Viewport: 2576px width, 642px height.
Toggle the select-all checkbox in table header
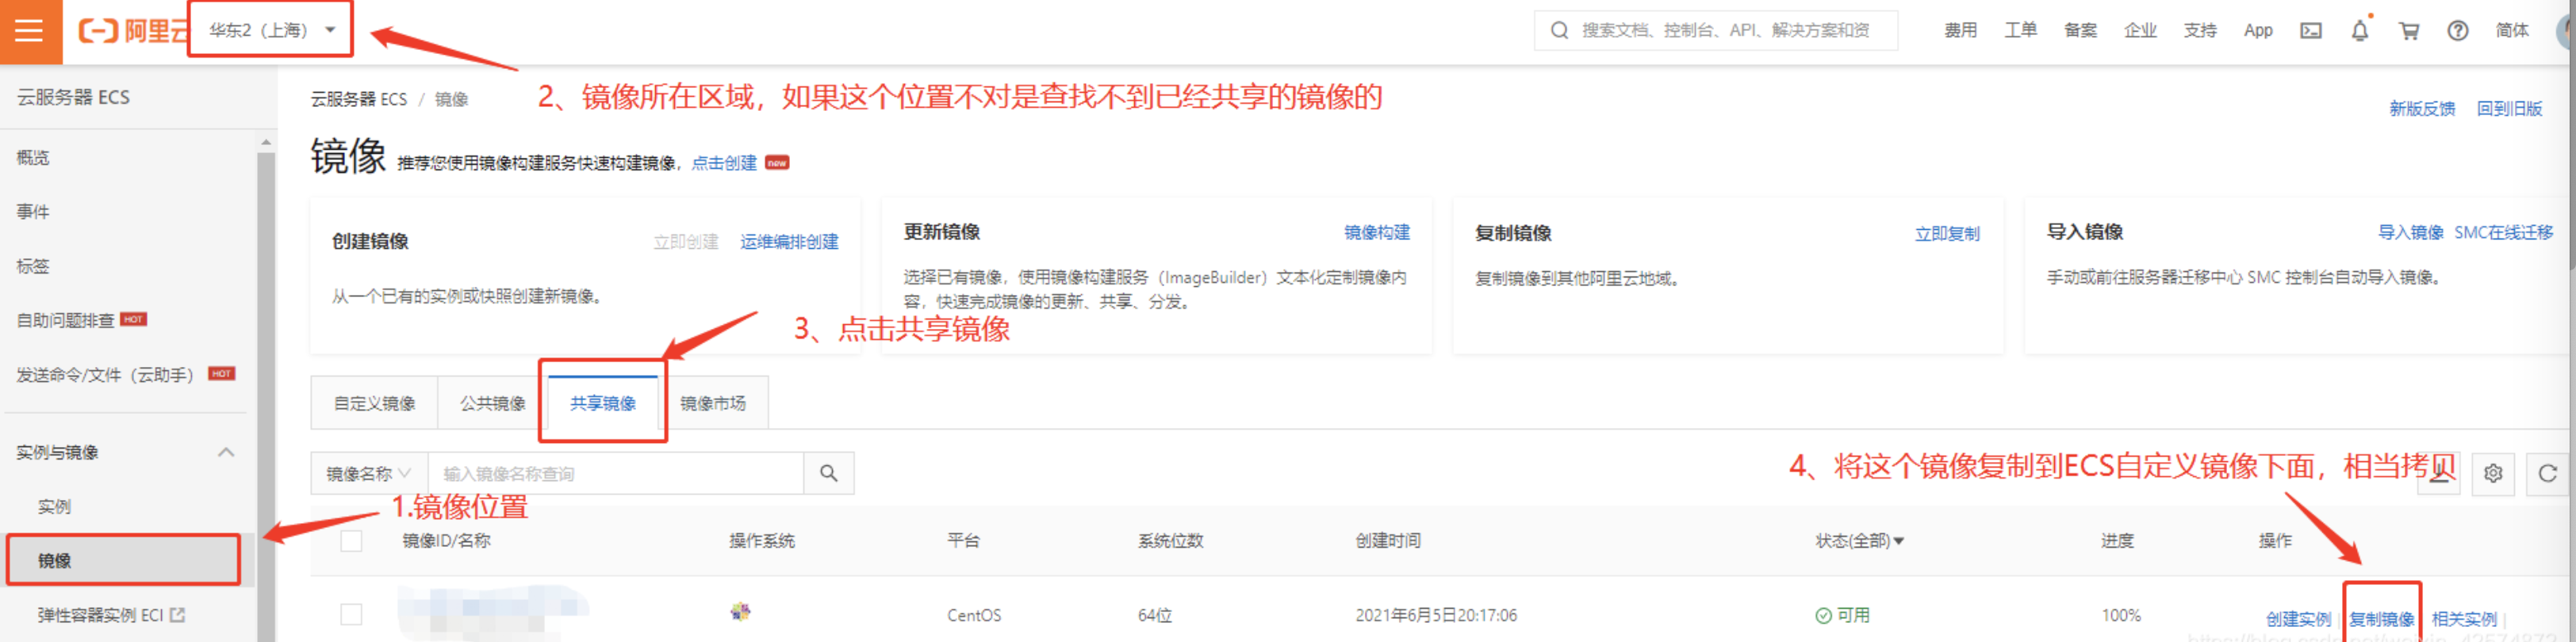click(x=351, y=541)
